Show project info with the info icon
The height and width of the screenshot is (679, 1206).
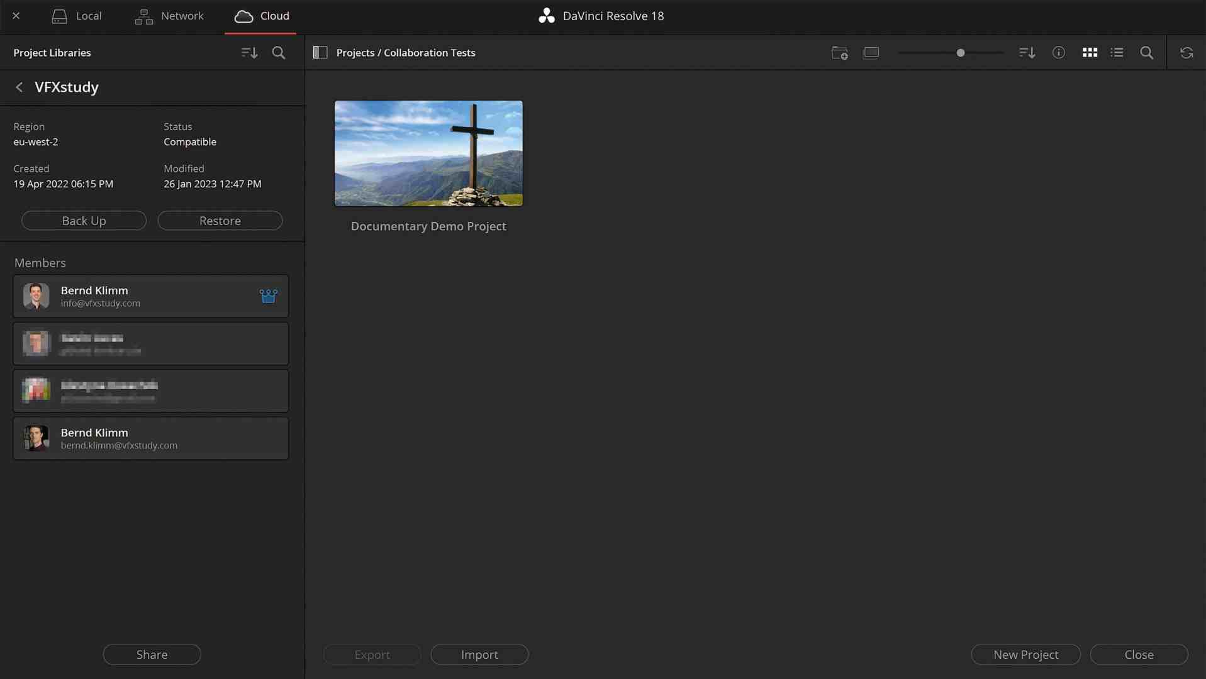[x=1059, y=53]
